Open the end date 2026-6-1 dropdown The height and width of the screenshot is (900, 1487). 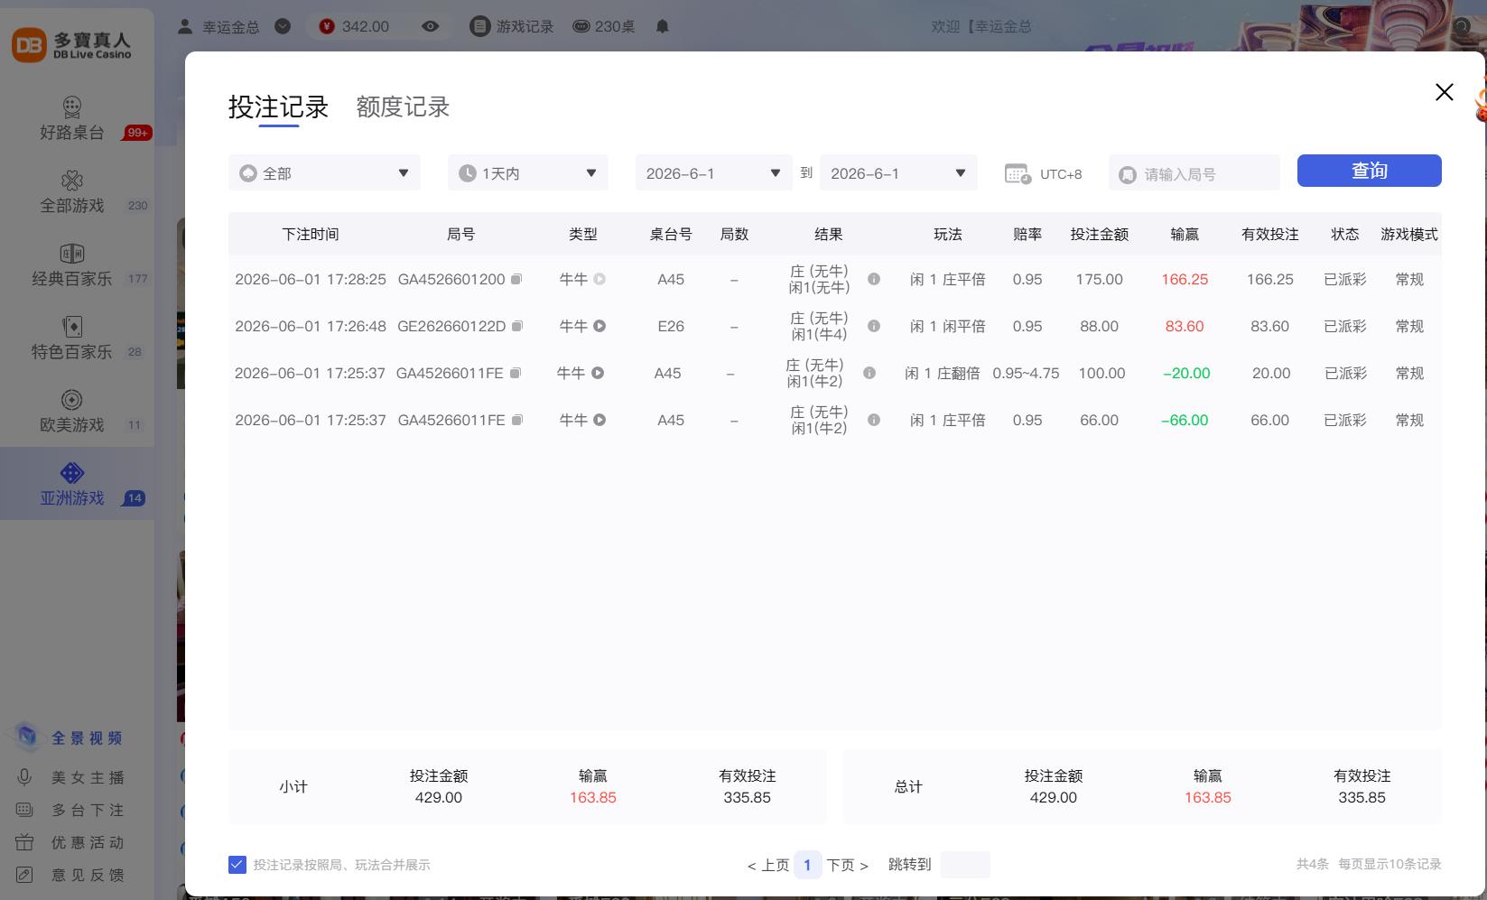[x=898, y=172]
